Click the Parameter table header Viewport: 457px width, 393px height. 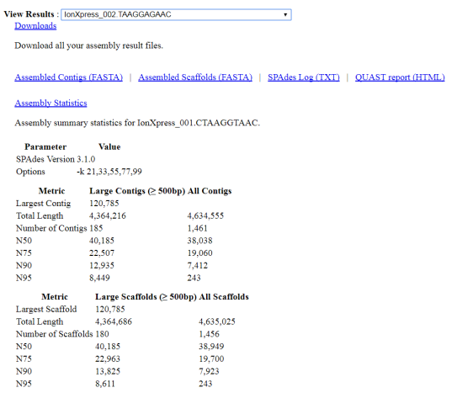click(x=45, y=146)
